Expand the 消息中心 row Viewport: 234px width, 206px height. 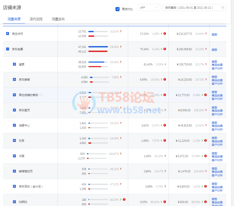[14, 125]
